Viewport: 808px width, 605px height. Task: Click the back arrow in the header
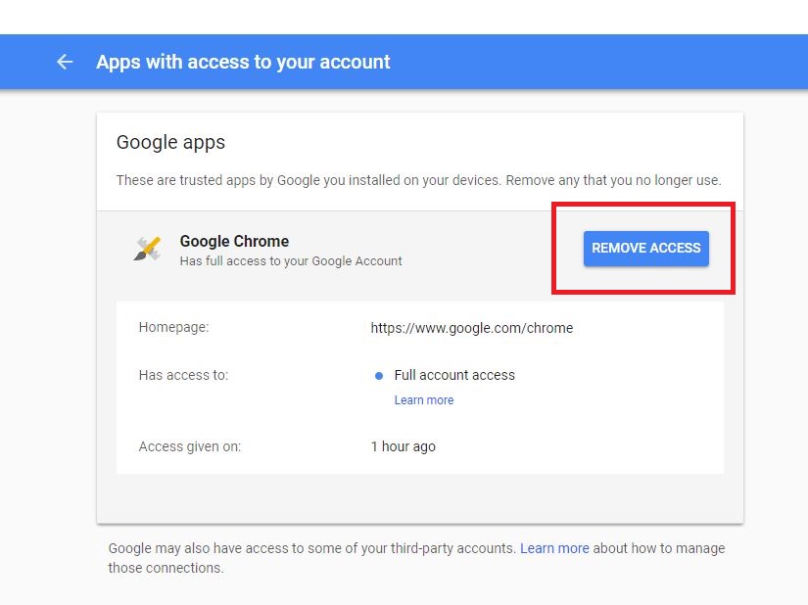click(65, 62)
